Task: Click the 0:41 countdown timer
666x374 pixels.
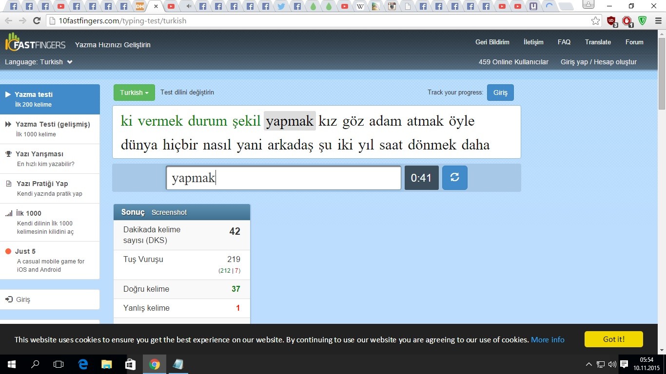Action: point(422,178)
